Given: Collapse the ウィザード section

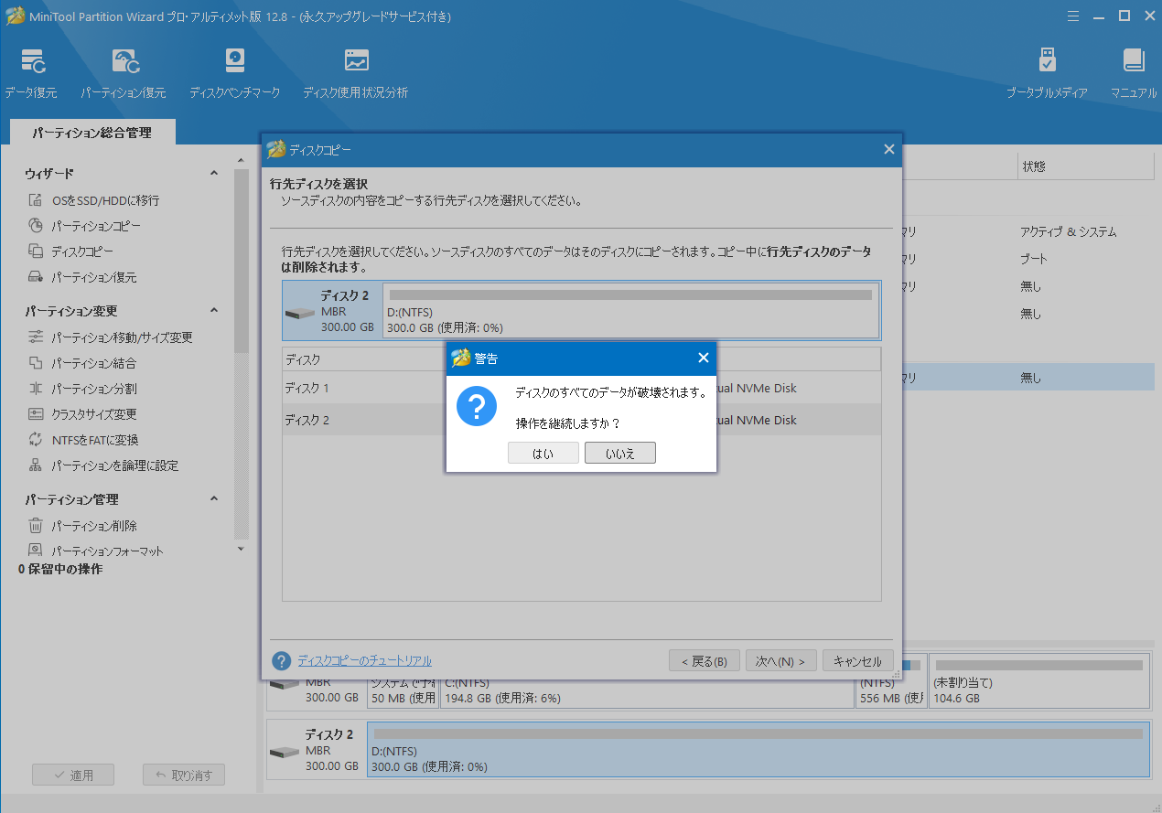Looking at the screenshot, I should click(x=213, y=172).
